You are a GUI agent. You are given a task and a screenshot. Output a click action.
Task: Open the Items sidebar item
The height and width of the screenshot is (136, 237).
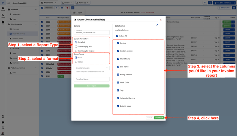pos(14,73)
